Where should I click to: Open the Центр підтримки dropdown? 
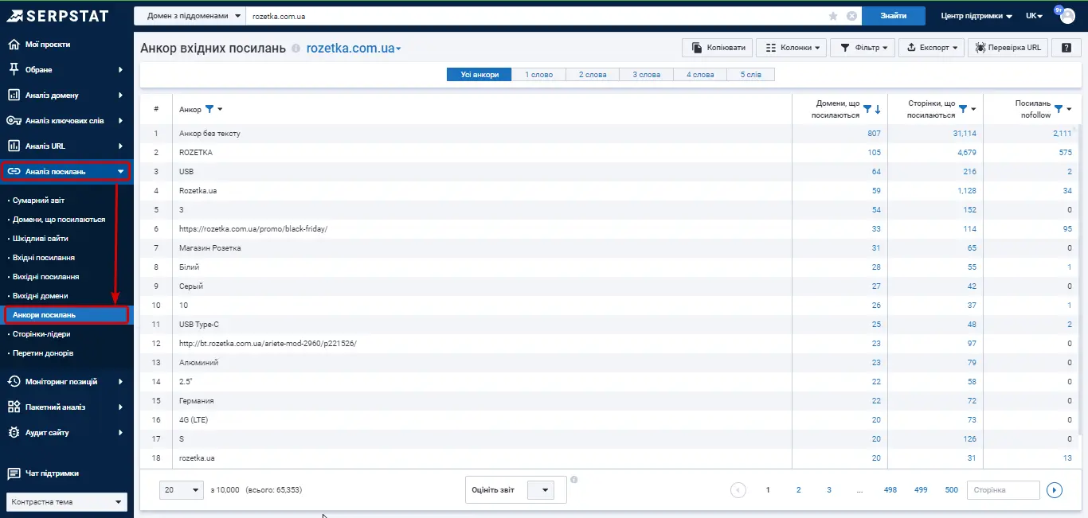tap(976, 16)
